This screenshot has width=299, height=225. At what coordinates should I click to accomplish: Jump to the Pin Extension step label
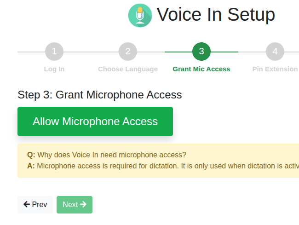point(275,69)
